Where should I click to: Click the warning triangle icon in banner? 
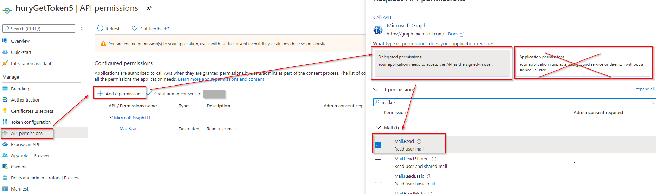(103, 43)
